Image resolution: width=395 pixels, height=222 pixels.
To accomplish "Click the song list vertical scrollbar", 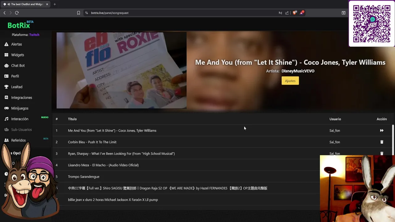I will pyautogui.click(x=393, y=140).
